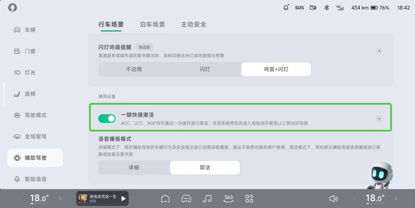Switch to 泊车场景 tab
This screenshot has height=208, width=415.
(x=152, y=24)
